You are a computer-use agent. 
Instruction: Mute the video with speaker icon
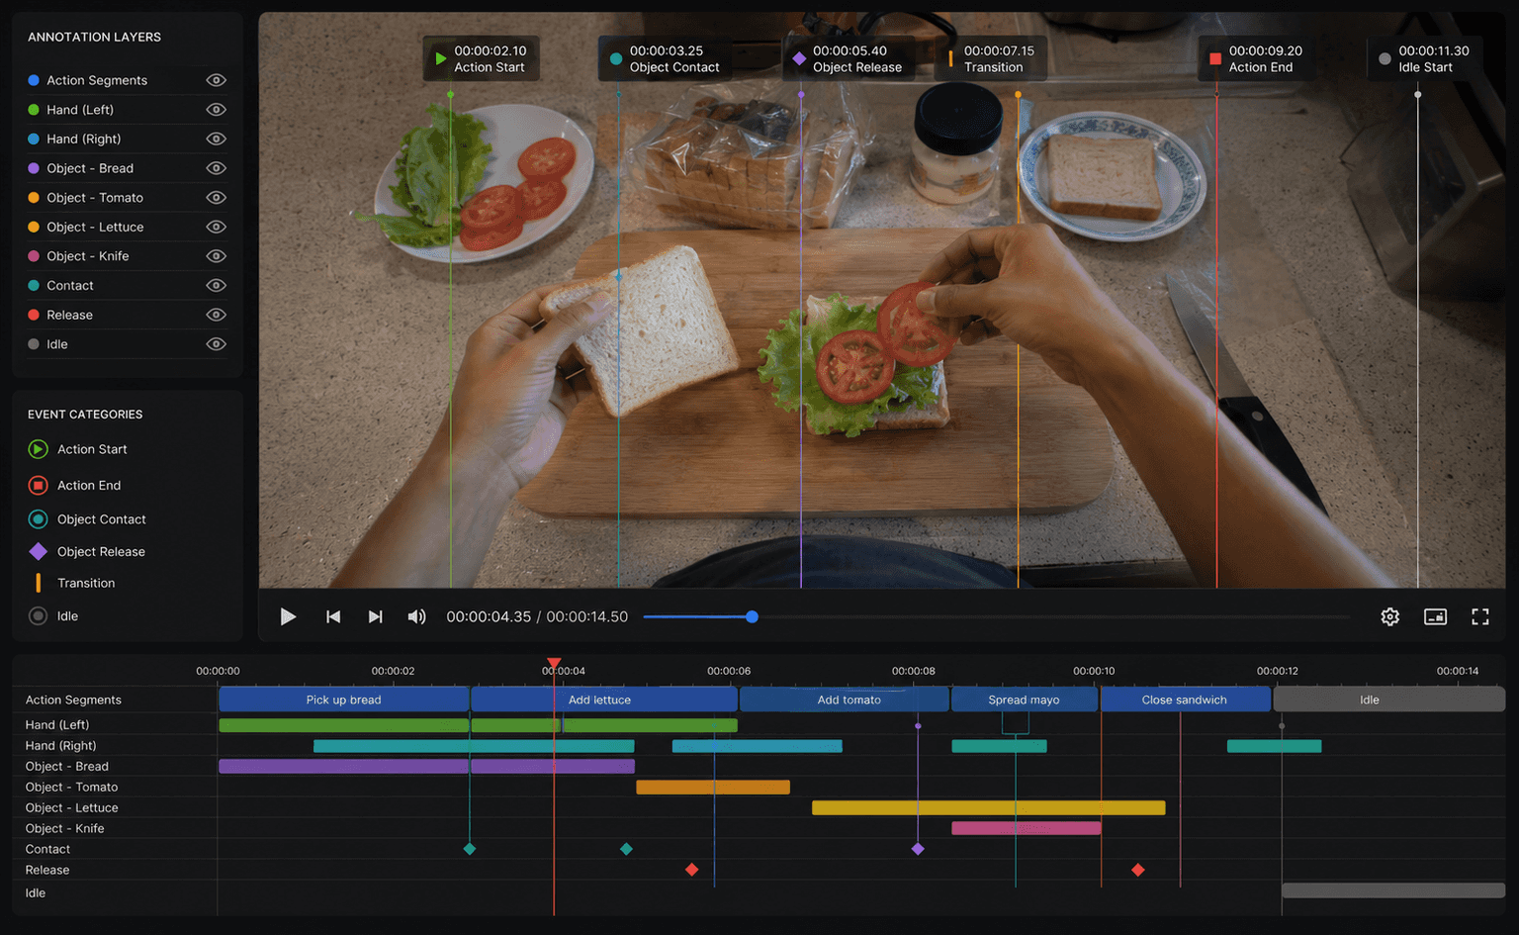(417, 616)
